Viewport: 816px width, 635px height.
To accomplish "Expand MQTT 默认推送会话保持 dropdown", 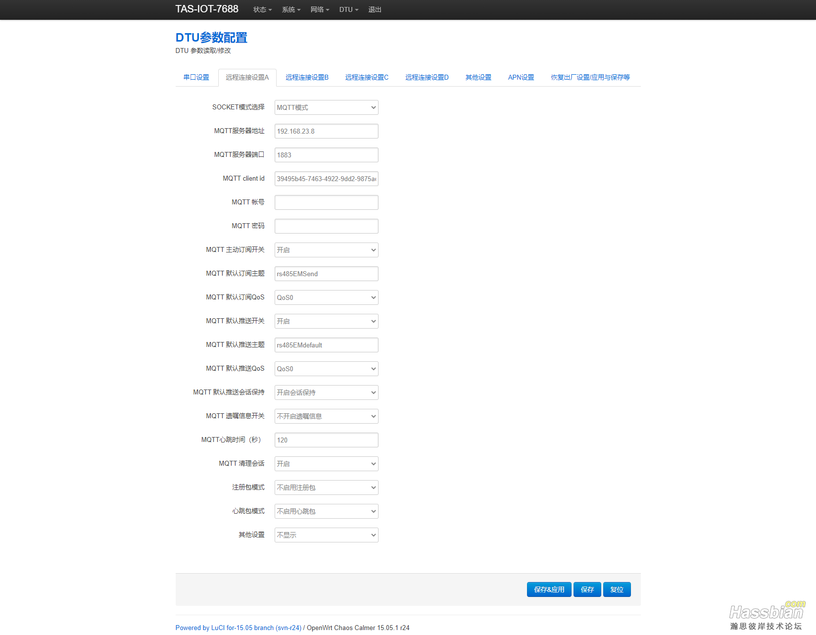I will [327, 392].
